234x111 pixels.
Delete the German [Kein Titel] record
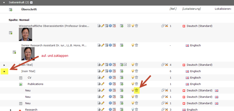point(136,65)
